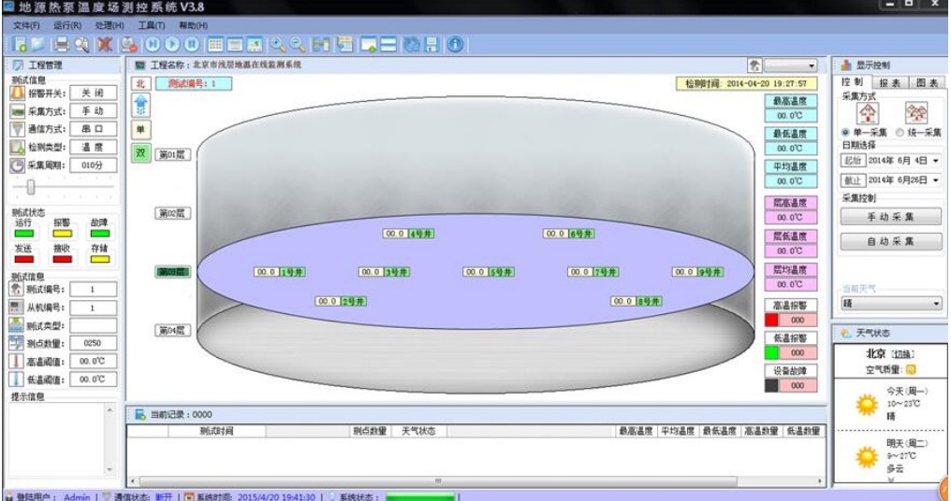Click the single-house collection mode icon
Screen dimensions: 951x501
click(868, 113)
